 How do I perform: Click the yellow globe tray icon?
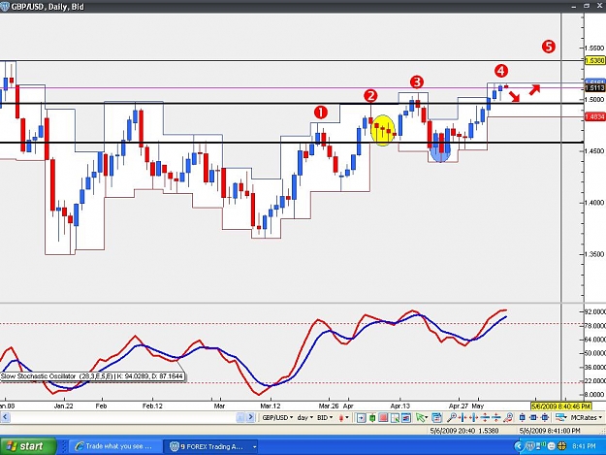561,446
